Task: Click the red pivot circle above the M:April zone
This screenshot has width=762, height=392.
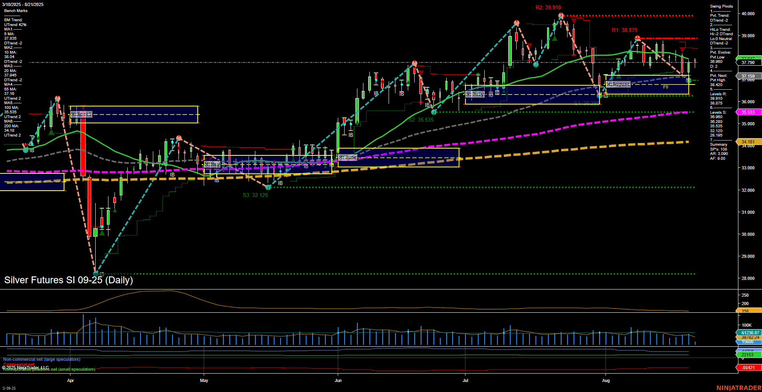Action: 57,98
